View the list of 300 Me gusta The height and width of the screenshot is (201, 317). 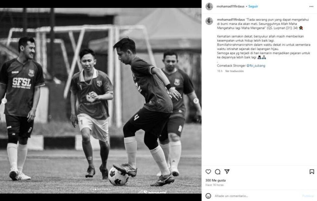coord(216,180)
